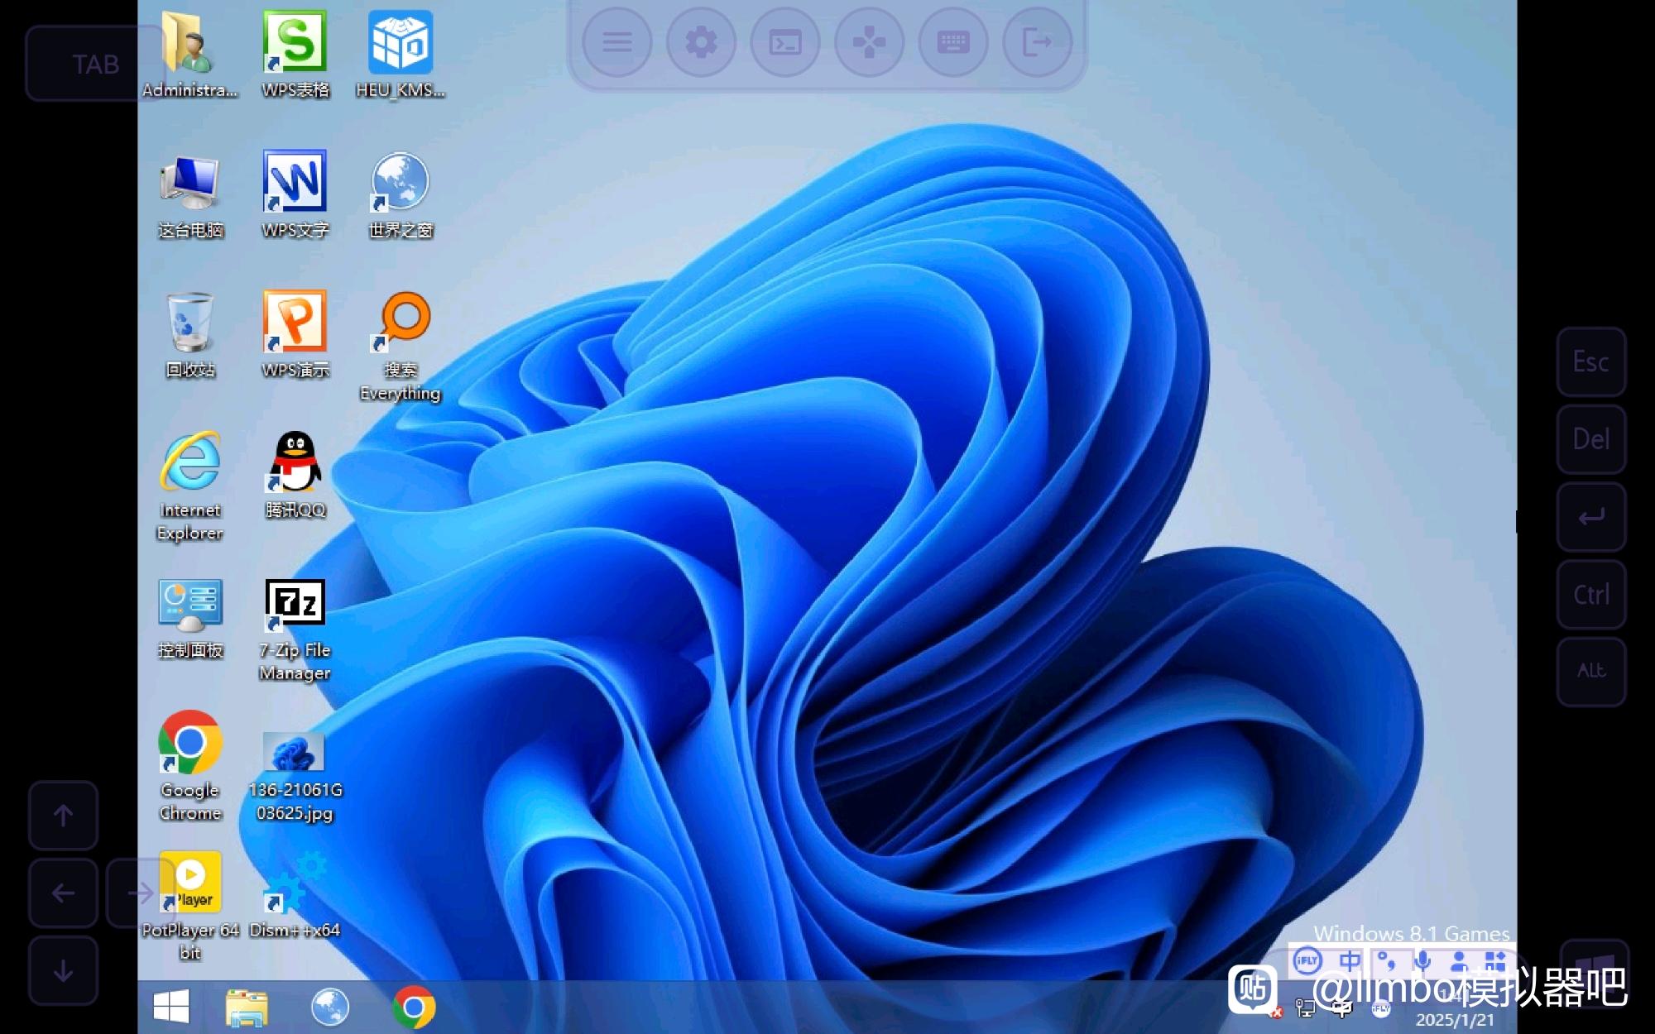
Task: Click the Windows Start button on the taskbar
Action: (x=171, y=1007)
